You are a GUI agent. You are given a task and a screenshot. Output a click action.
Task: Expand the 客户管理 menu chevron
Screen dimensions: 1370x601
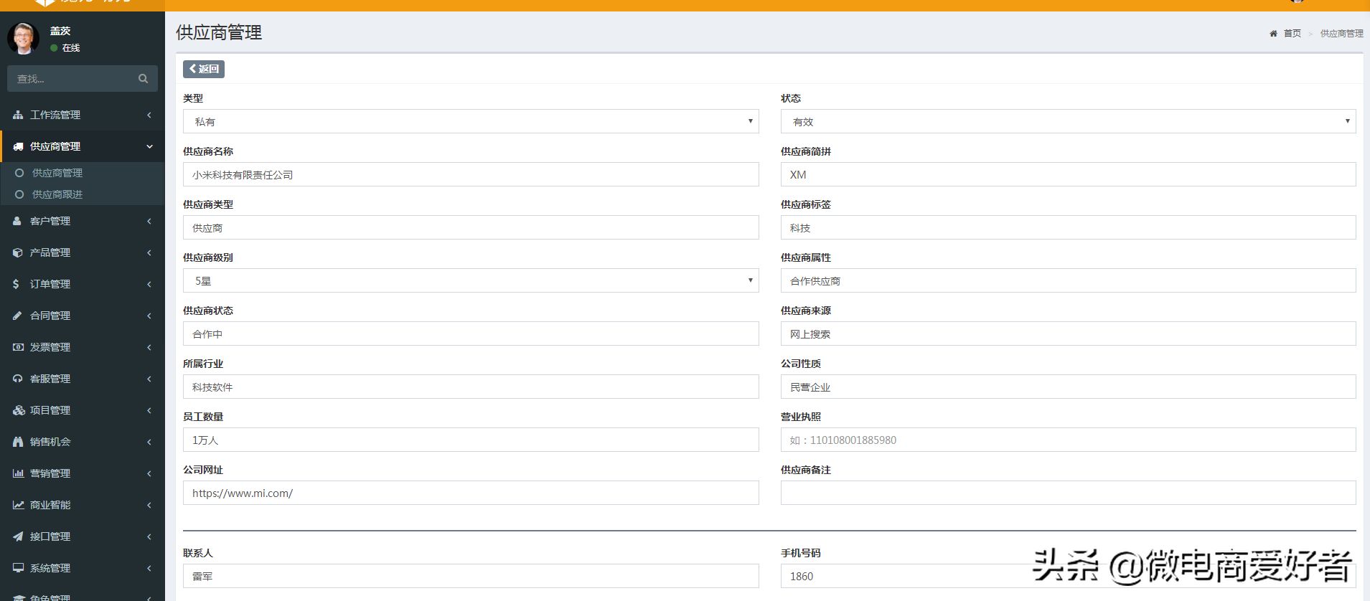149,221
